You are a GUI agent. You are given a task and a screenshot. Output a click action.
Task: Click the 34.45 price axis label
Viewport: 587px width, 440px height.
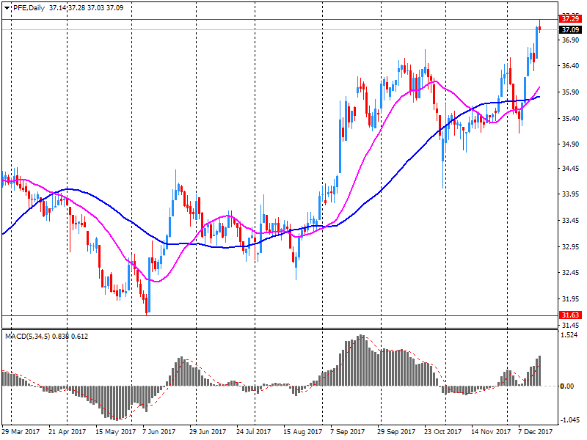tap(571, 169)
